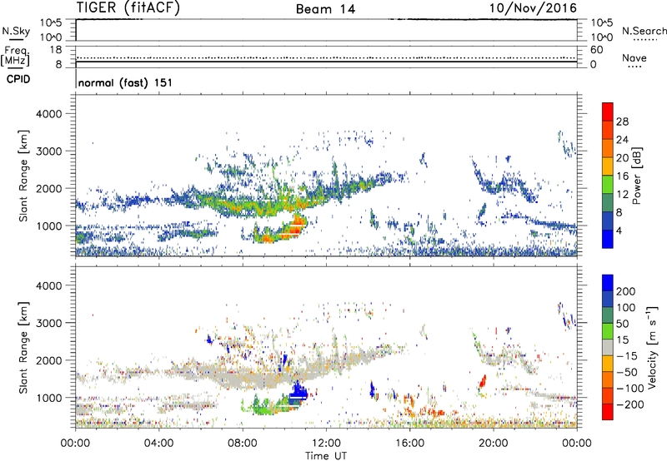This screenshot has height=461, width=667.
Task: Click the date '10/Nov/2016'
Action: coord(533,7)
